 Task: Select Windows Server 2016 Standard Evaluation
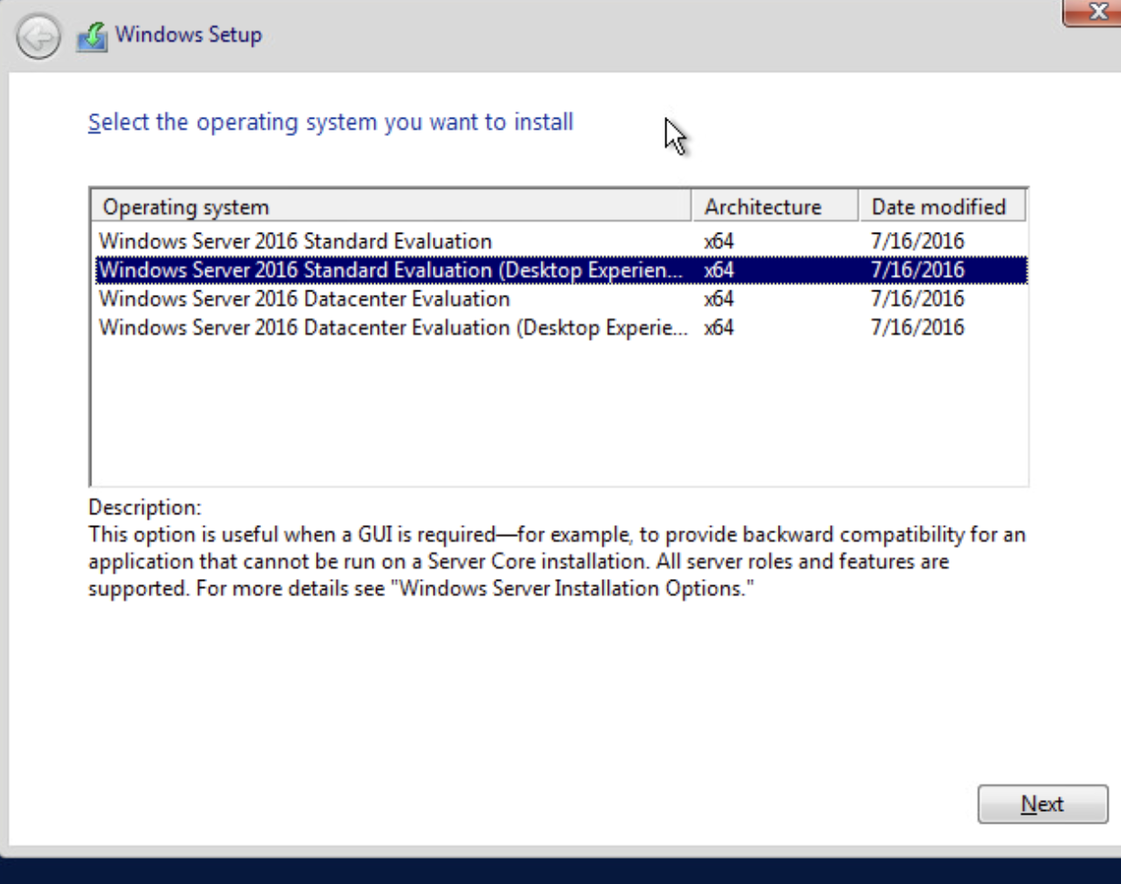coord(295,242)
